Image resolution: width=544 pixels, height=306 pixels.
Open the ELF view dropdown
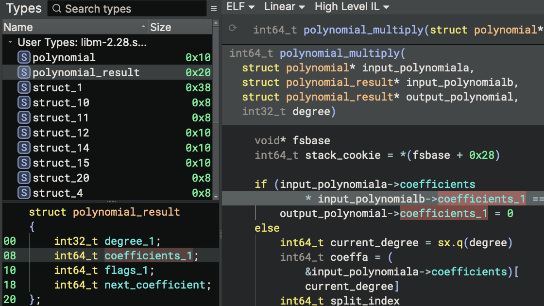240,7
